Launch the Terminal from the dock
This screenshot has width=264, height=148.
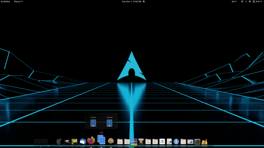pyautogui.click(x=197, y=142)
